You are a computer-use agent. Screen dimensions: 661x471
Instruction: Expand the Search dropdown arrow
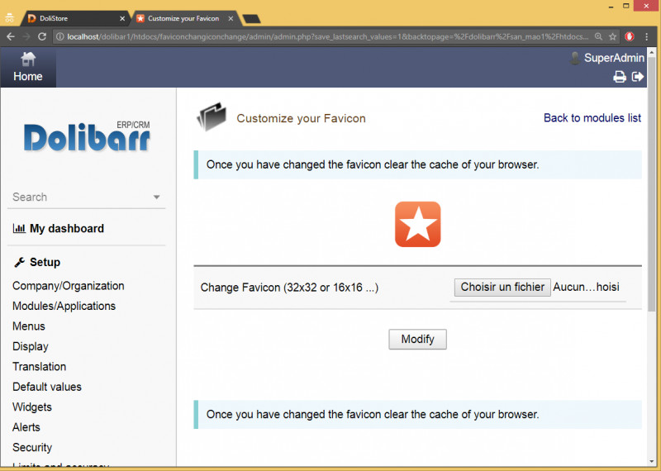[x=156, y=197]
